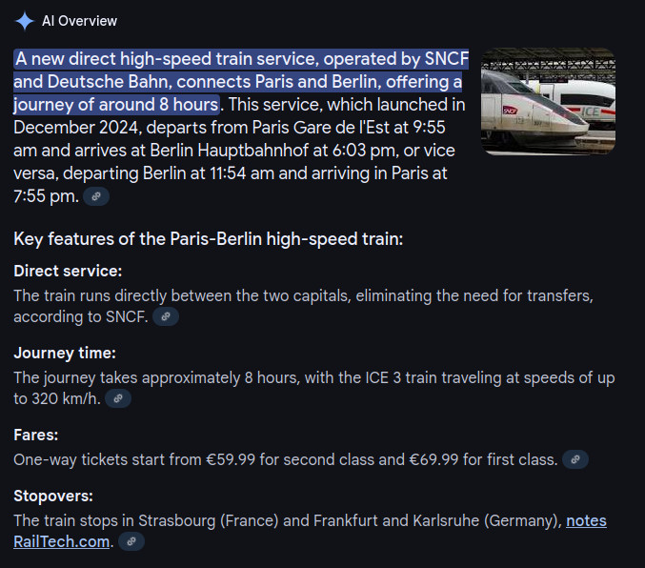Open source link chip after 'RailTech.com.'

131,541
